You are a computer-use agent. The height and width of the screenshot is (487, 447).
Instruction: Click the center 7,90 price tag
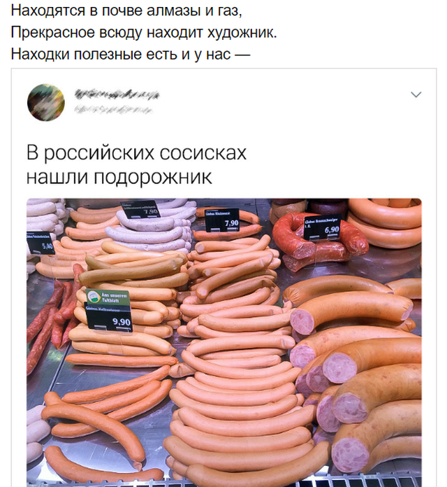pos(222,220)
